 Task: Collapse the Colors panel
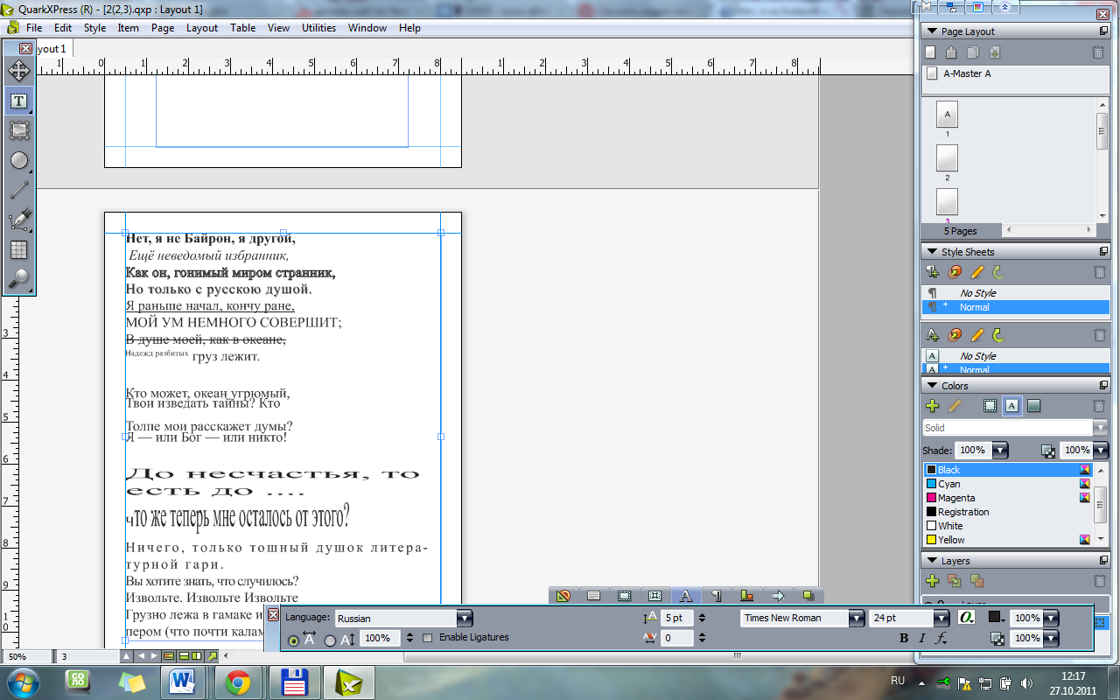[933, 386]
